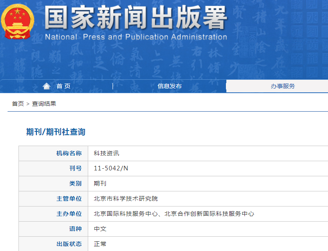328x251 pixels.
Task: Click the national emblem logo
Action: point(18,22)
